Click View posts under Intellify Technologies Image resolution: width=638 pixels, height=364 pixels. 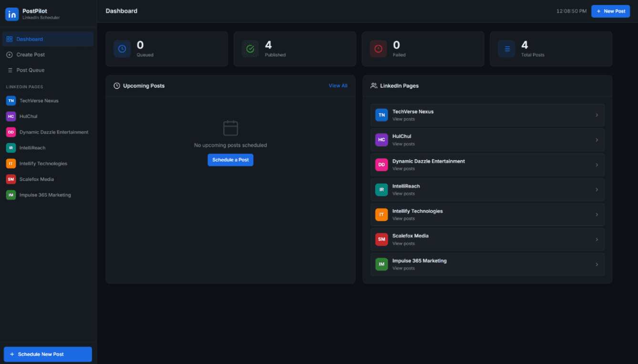[403, 218]
